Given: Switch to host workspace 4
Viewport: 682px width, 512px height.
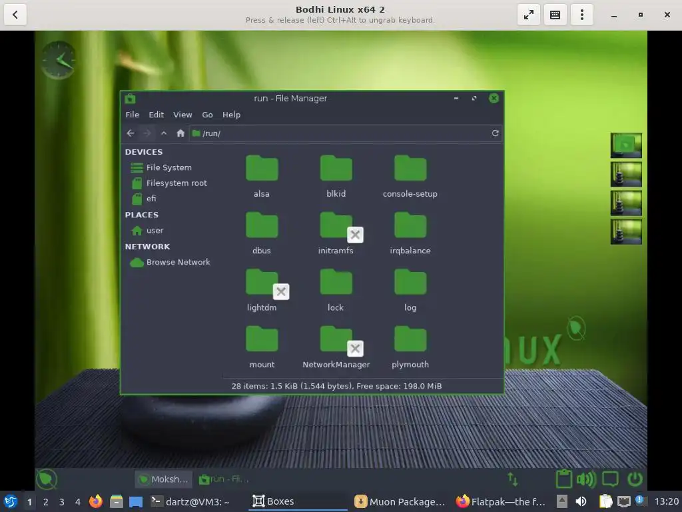Looking at the screenshot, I should click(78, 502).
